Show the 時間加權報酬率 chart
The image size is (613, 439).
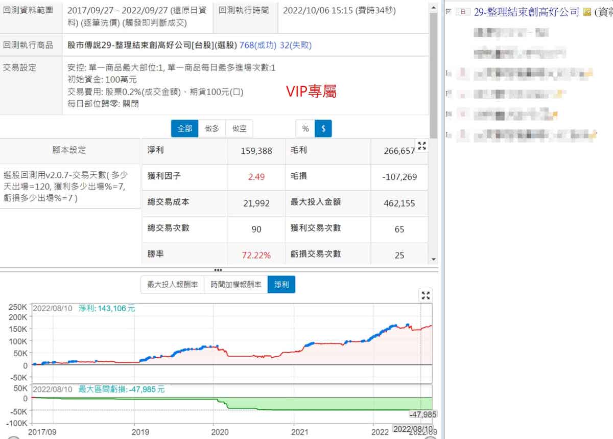click(x=235, y=285)
